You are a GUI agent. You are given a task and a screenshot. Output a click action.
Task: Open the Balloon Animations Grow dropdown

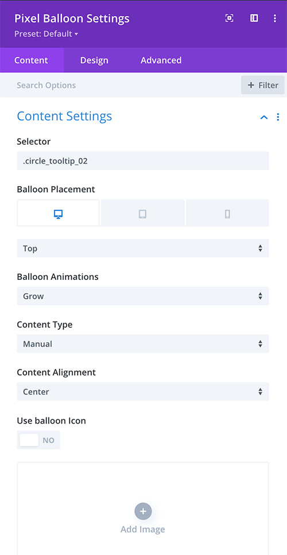143,296
